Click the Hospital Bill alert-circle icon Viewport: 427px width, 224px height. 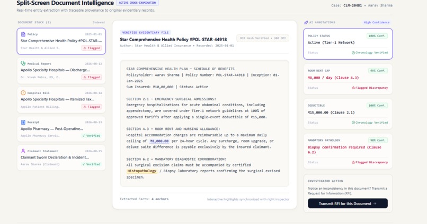23,93
